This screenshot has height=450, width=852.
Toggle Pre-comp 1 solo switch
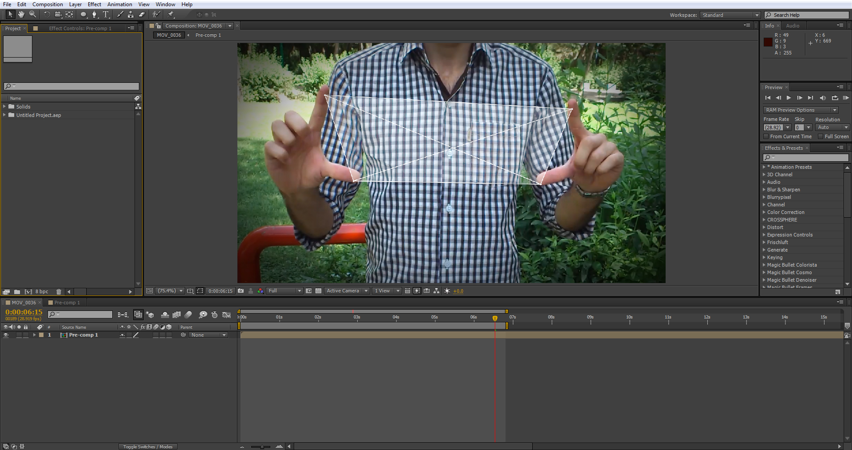pos(19,335)
